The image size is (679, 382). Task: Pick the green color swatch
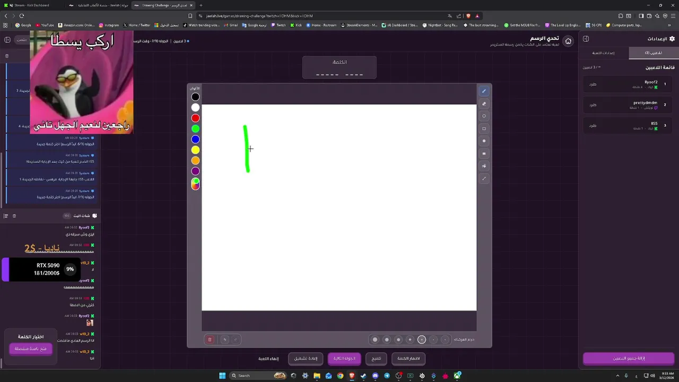(195, 129)
